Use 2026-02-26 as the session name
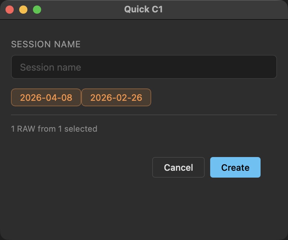Viewport: 288px width, 240px height. pyautogui.click(x=116, y=97)
